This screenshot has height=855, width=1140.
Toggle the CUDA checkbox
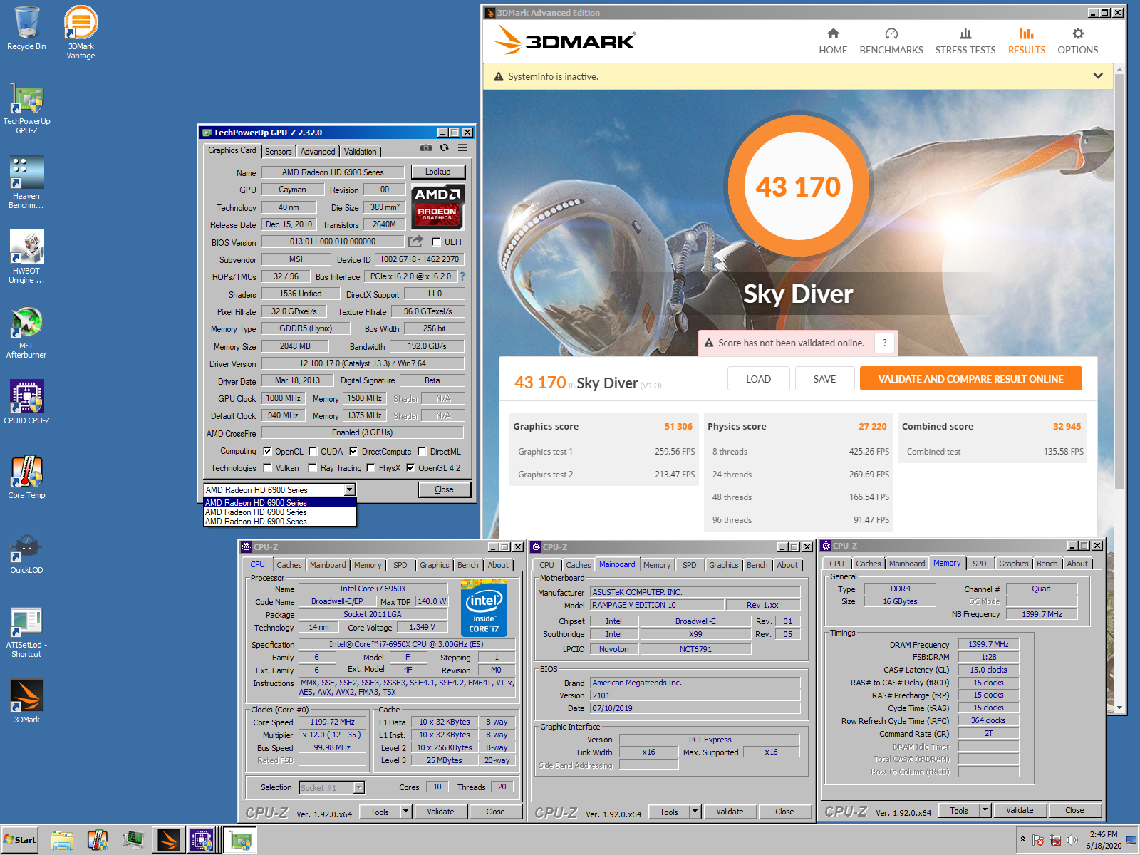[x=313, y=452]
